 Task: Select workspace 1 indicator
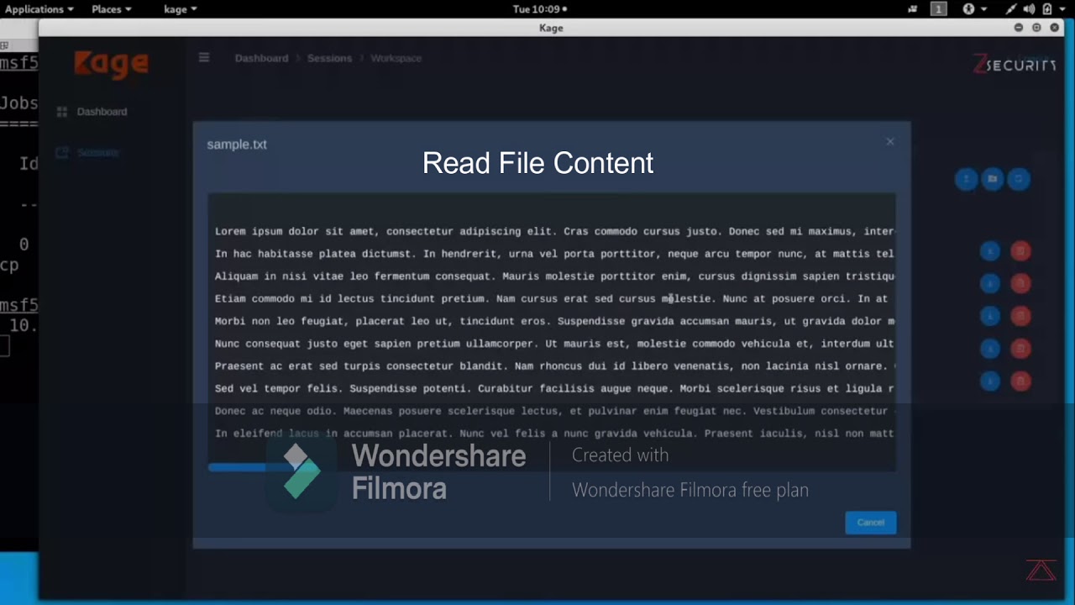pos(939,9)
